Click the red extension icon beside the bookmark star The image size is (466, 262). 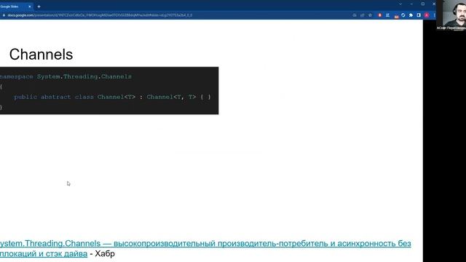coord(379,15)
